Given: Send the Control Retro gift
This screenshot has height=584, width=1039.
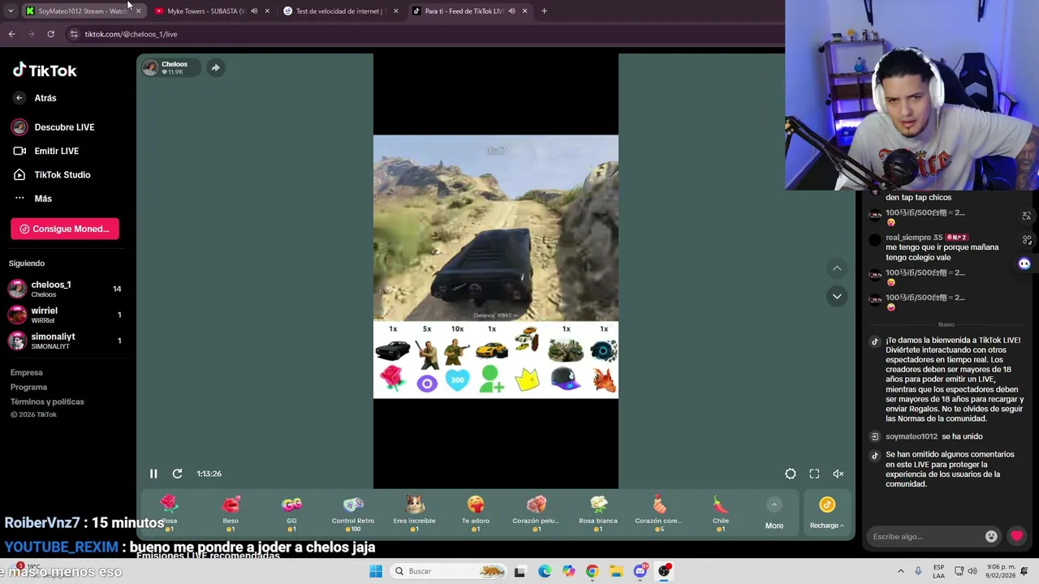Looking at the screenshot, I should click(x=353, y=513).
